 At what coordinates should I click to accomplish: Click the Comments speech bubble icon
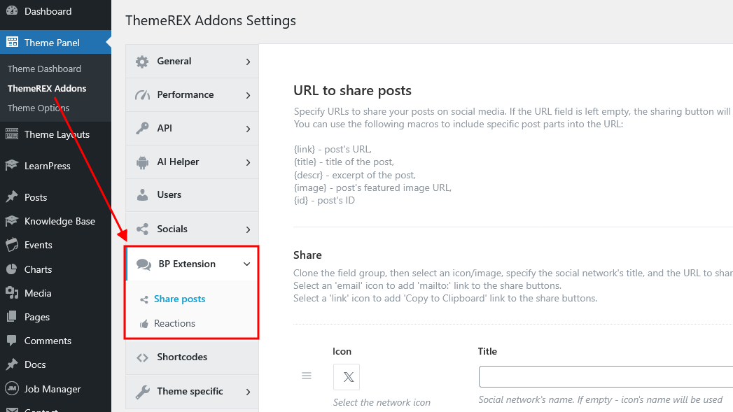click(12, 341)
